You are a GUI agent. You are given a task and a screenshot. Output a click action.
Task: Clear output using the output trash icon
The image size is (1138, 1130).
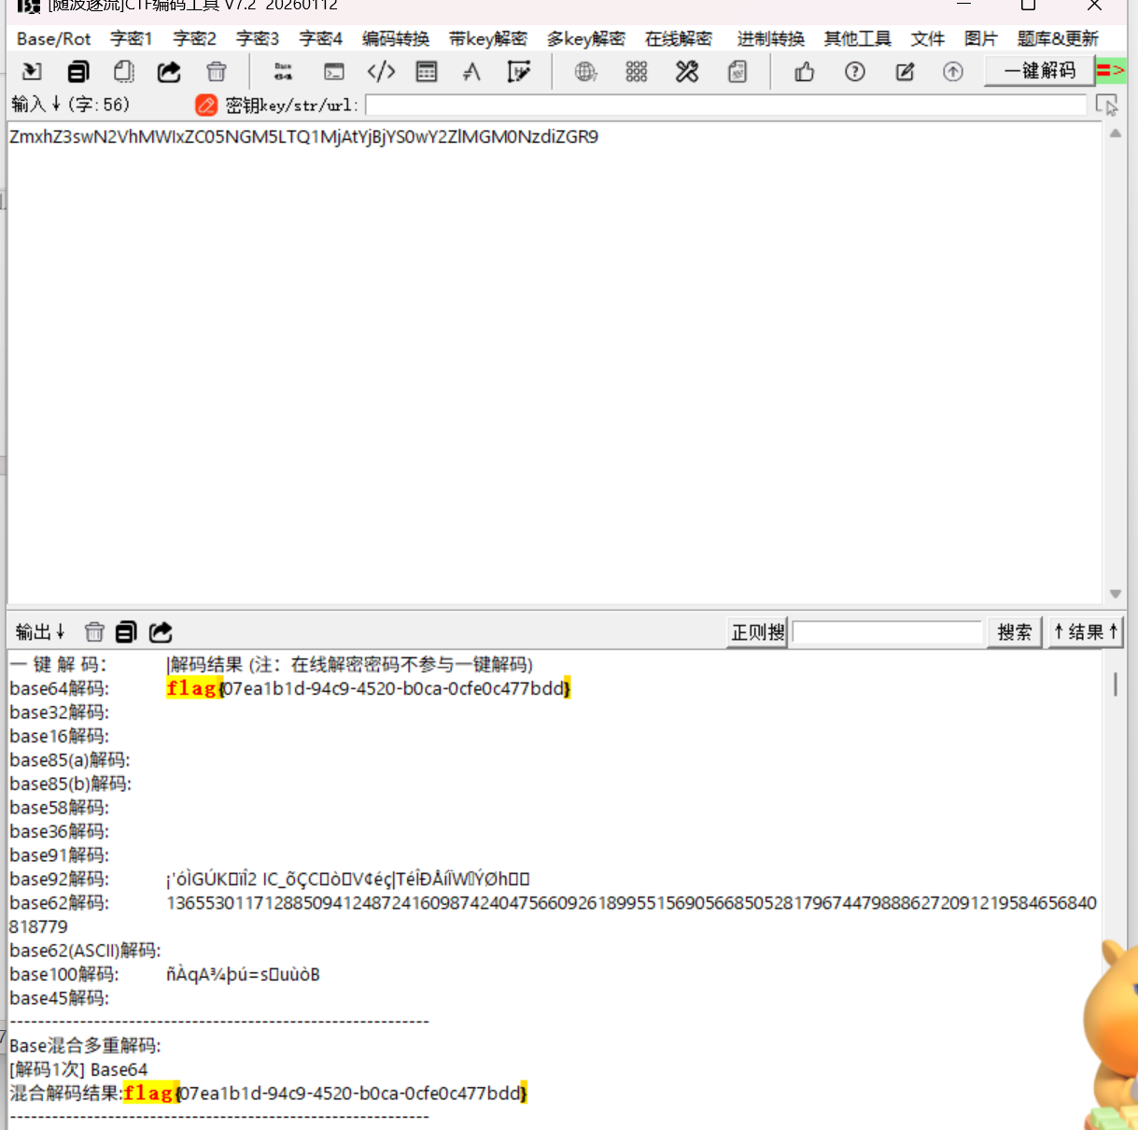pos(94,632)
